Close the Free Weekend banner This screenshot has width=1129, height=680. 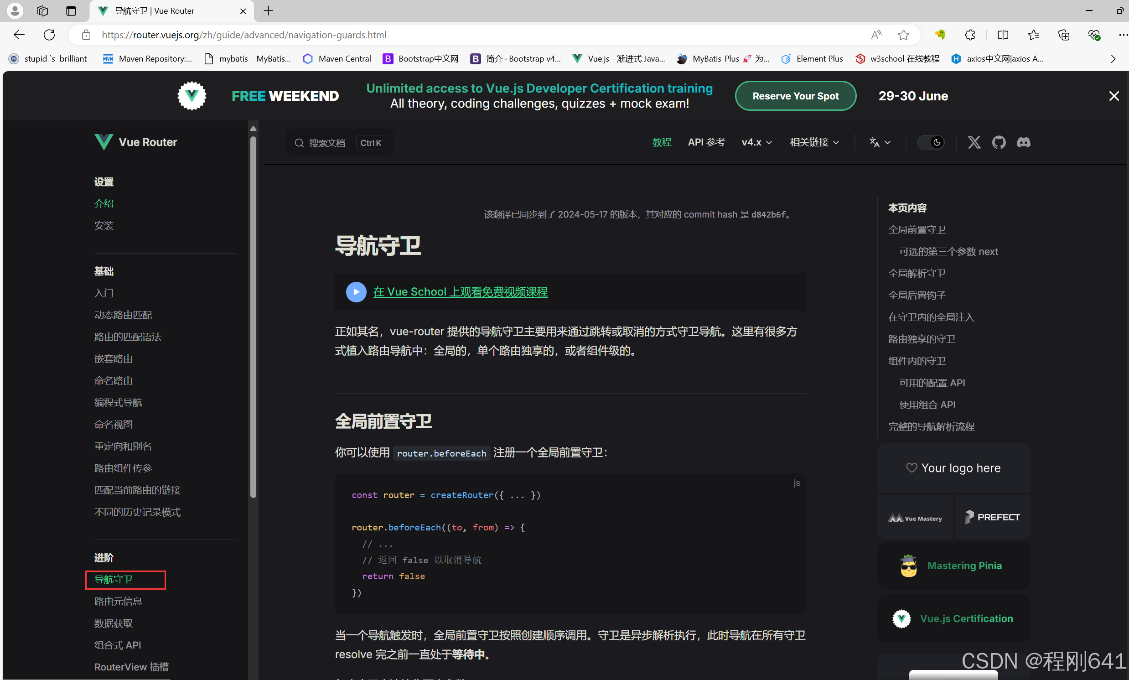[x=1113, y=96]
